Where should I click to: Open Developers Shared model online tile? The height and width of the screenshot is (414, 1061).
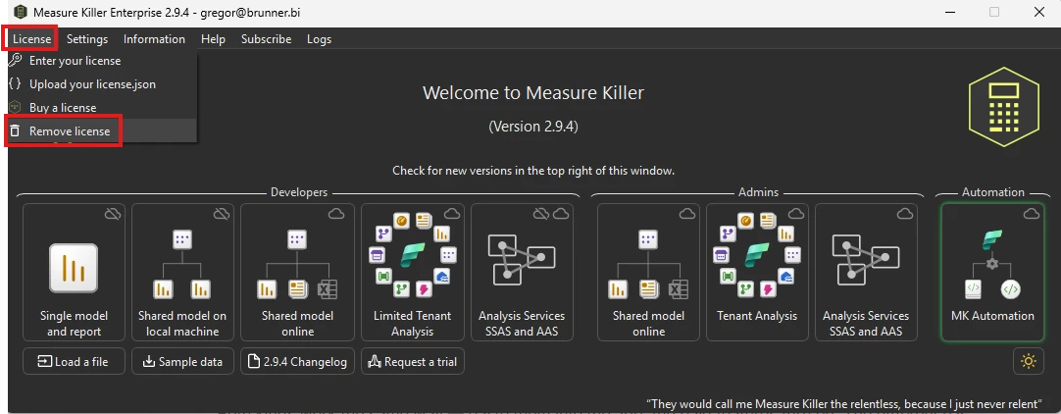click(x=298, y=273)
